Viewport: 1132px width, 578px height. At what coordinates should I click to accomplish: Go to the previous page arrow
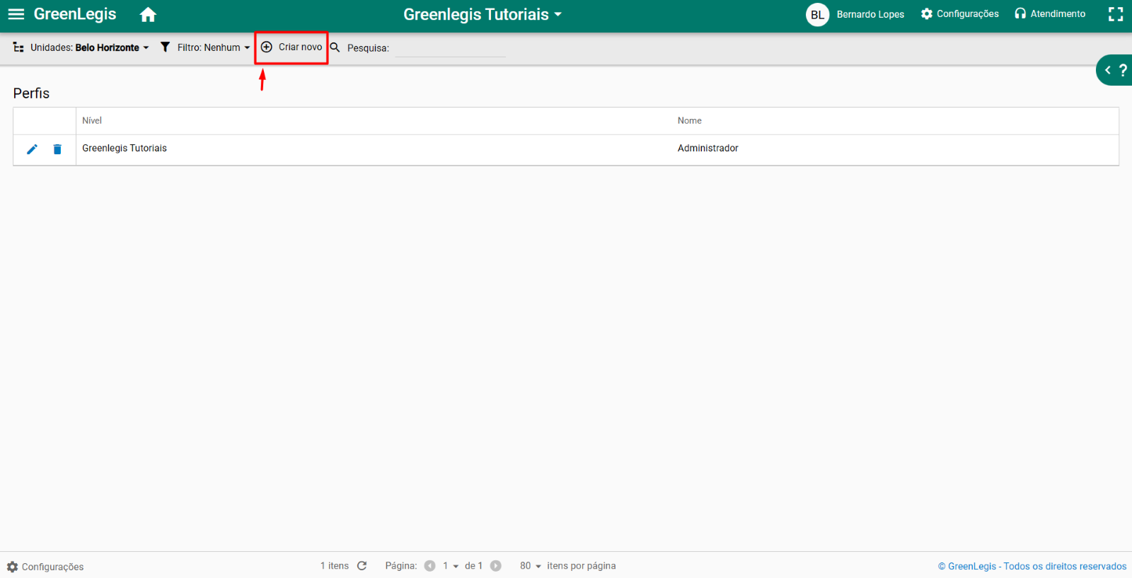(x=429, y=566)
